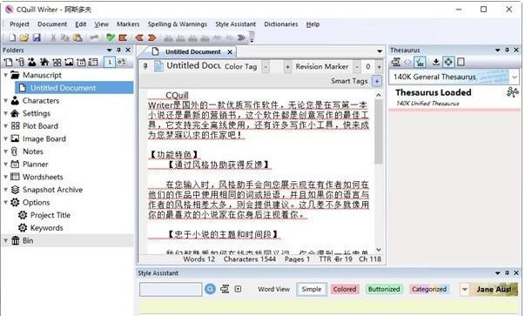Toggle auto-hide pin on Folders panel
The image size is (525, 316).
pos(118,50)
